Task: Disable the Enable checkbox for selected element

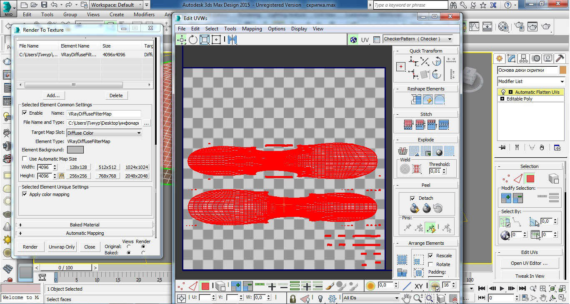Action: coord(25,113)
